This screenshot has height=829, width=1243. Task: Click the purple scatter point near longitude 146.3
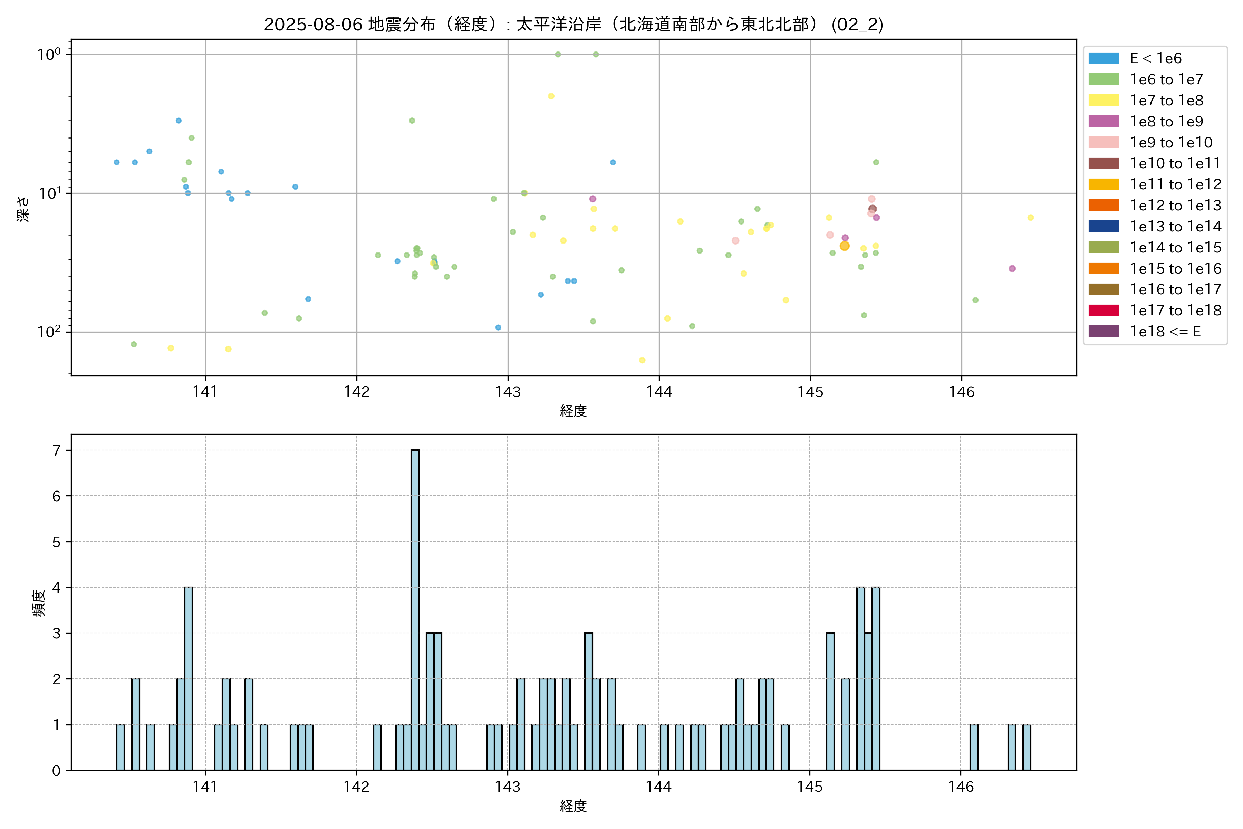1012,269
